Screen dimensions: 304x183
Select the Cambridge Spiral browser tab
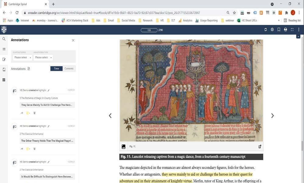pos(25,4)
